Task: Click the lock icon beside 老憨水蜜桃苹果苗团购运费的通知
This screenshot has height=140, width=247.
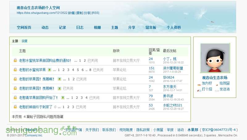Action: coord(15,61)
